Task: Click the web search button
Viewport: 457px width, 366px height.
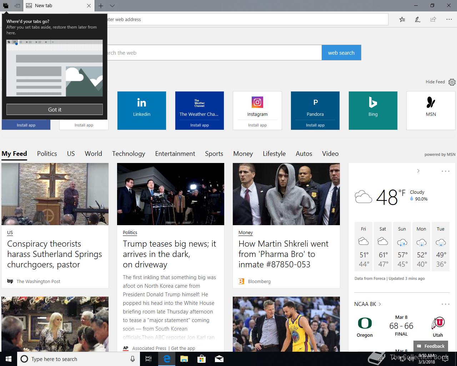Action: [341, 53]
